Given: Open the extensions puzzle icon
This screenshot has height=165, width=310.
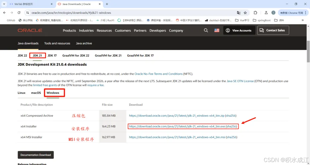Looking at the screenshot, I should click(255, 13).
